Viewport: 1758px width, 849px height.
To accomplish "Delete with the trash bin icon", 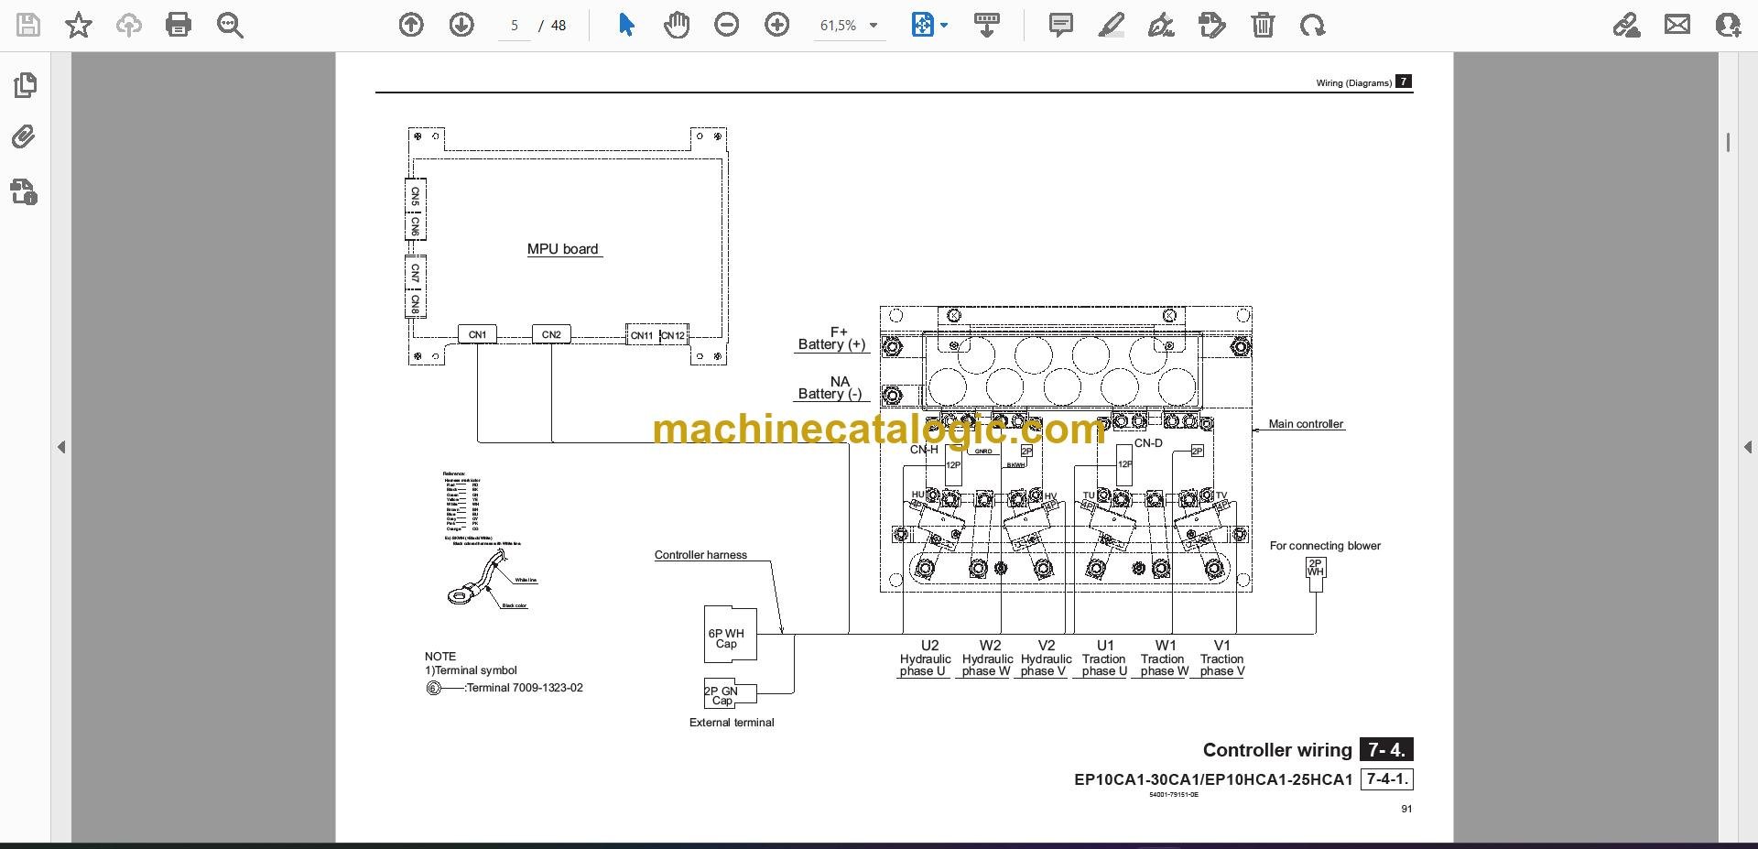I will click(x=1263, y=25).
